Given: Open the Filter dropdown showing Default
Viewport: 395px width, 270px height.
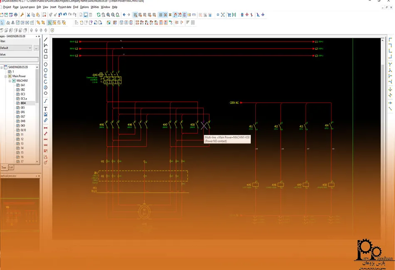Looking at the screenshot, I should coord(16,48).
